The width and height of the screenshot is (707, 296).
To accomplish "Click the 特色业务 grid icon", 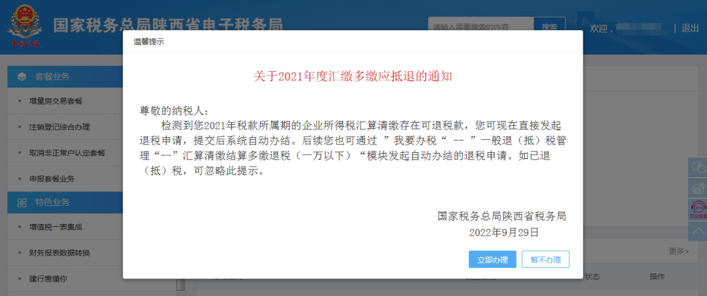I will [22, 203].
